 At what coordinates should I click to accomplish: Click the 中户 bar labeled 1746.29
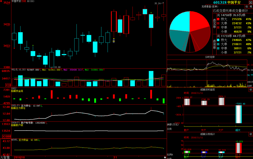(204, 103)
